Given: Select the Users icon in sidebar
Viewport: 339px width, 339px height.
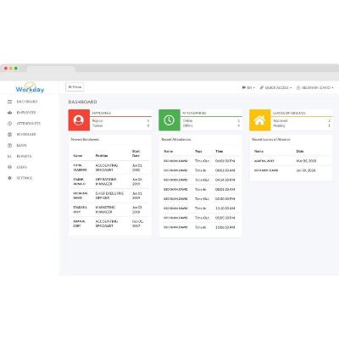Looking at the screenshot, I should [10, 167].
